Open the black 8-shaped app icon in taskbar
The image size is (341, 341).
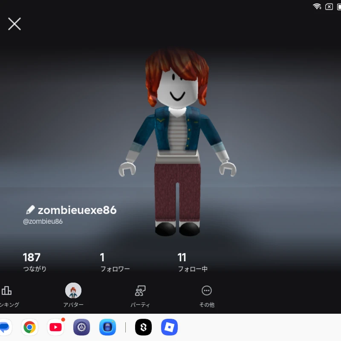143,327
